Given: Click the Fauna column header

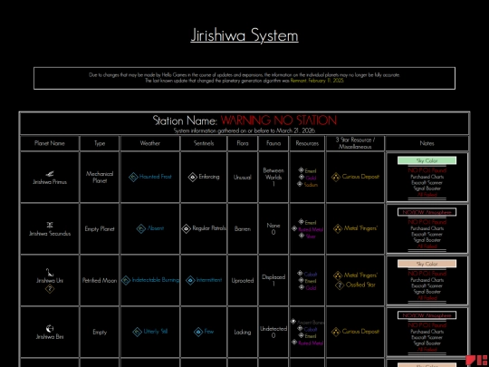Looking at the screenshot, I should (x=273, y=143).
